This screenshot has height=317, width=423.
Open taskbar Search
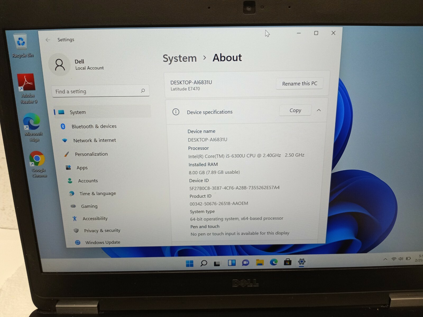coord(204,263)
